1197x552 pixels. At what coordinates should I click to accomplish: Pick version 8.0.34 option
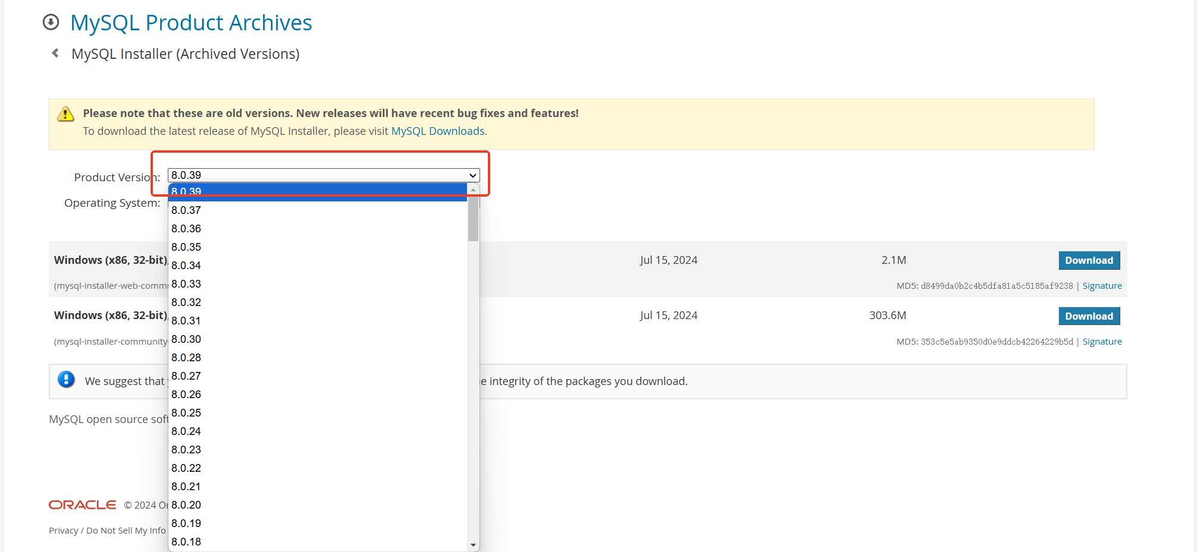(x=318, y=266)
